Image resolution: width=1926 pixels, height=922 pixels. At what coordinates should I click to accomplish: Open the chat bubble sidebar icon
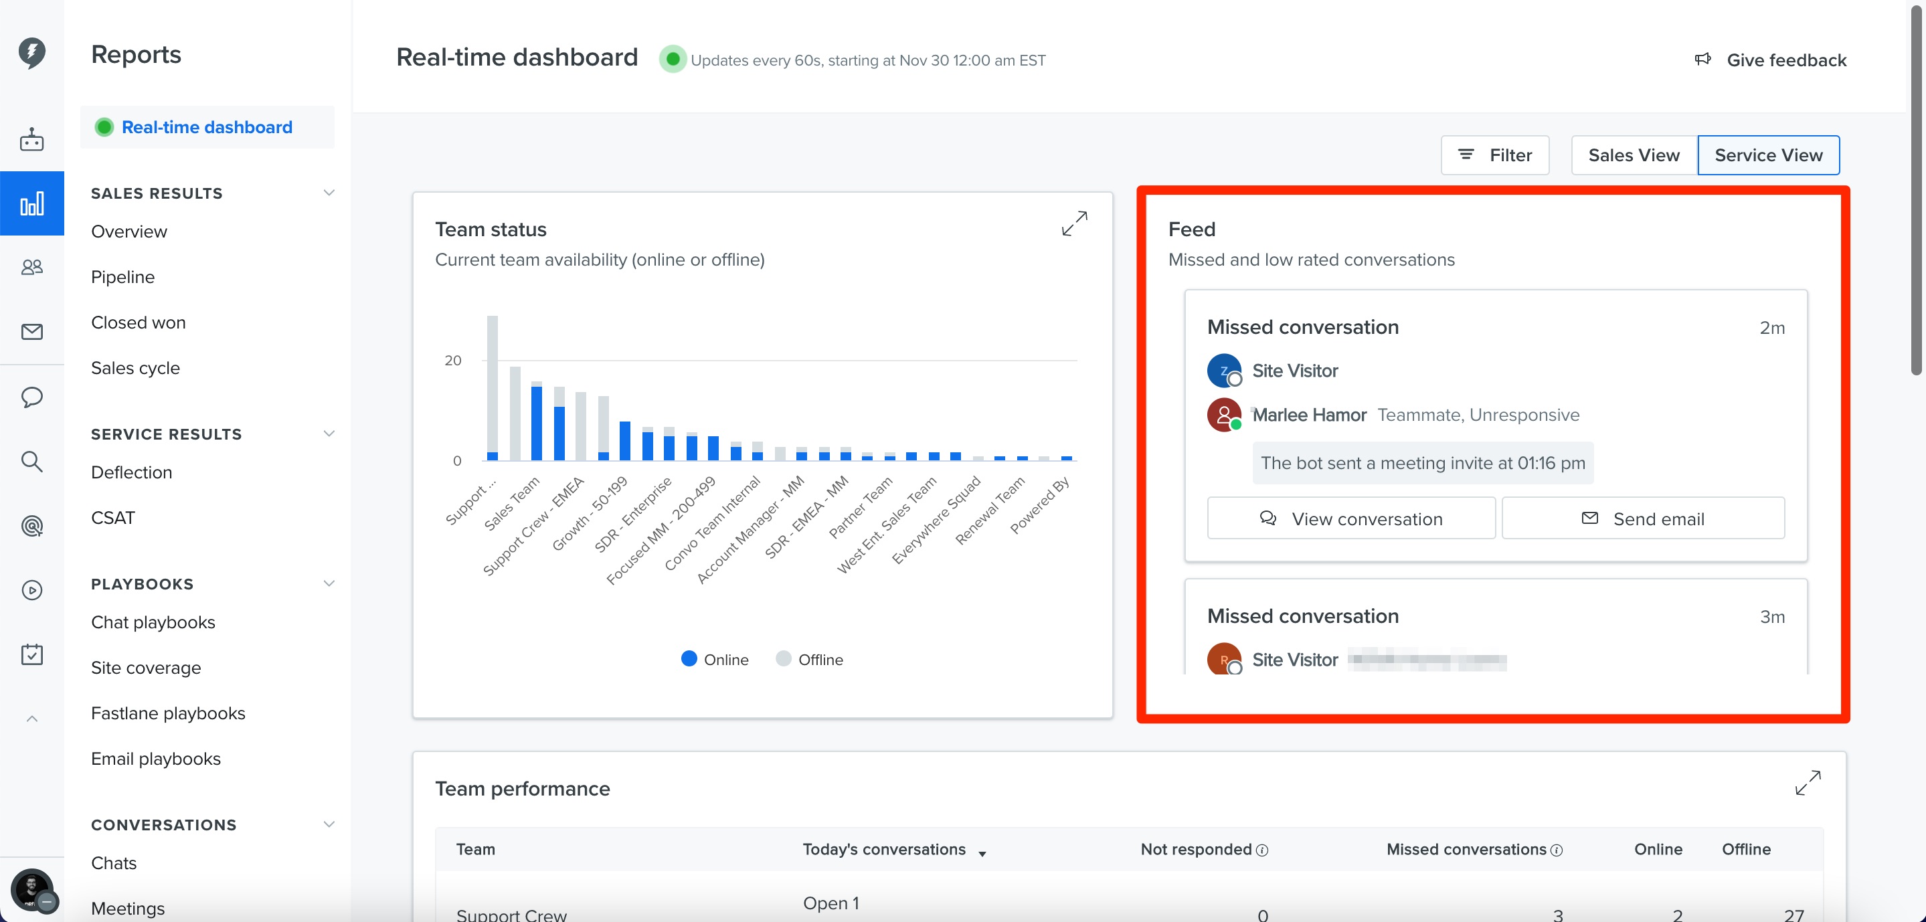(31, 396)
